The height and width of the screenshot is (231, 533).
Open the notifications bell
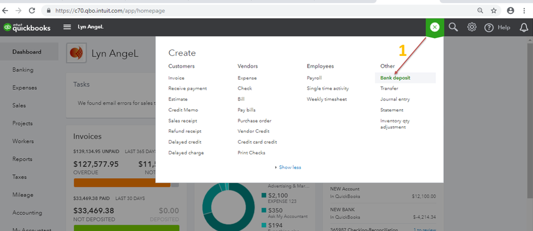pyautogui.click(x=524, y=28)
